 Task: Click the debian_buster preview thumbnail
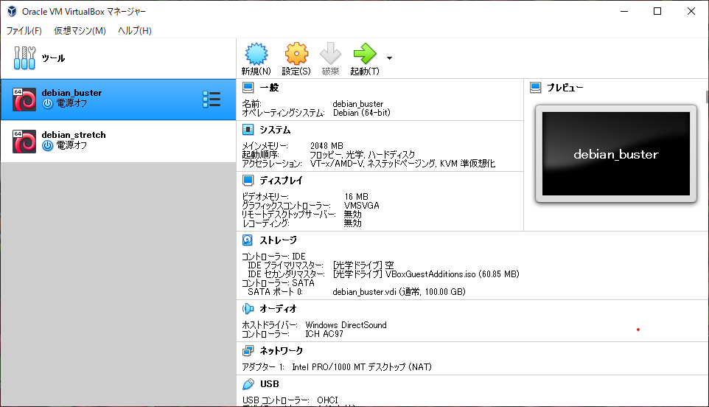click(x=616, y=154)
